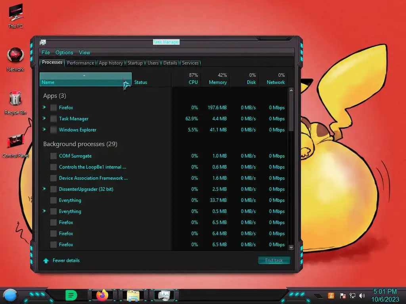The image size is (406, 304).
Task: Click the Task Manager app row icon
Action: tap(54, 119)
